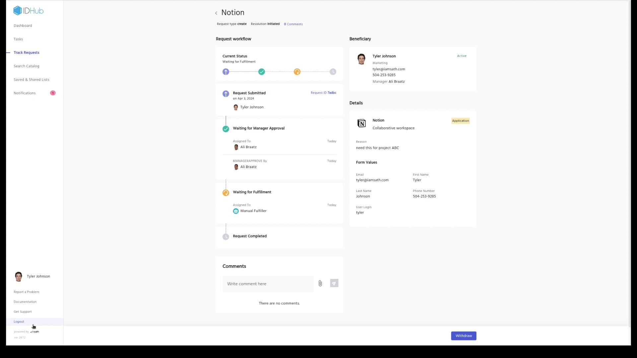Click phone number 504-253-9285 under Form Values
The height and width of the screenshot is (358, 637).
[x=424, y=196]
